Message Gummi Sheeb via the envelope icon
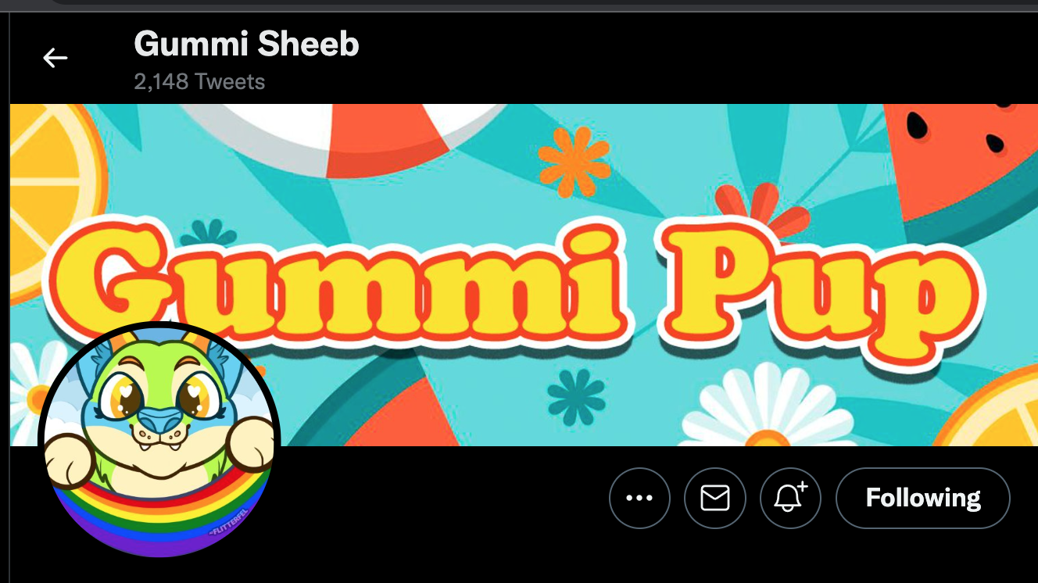 point(715,498)
